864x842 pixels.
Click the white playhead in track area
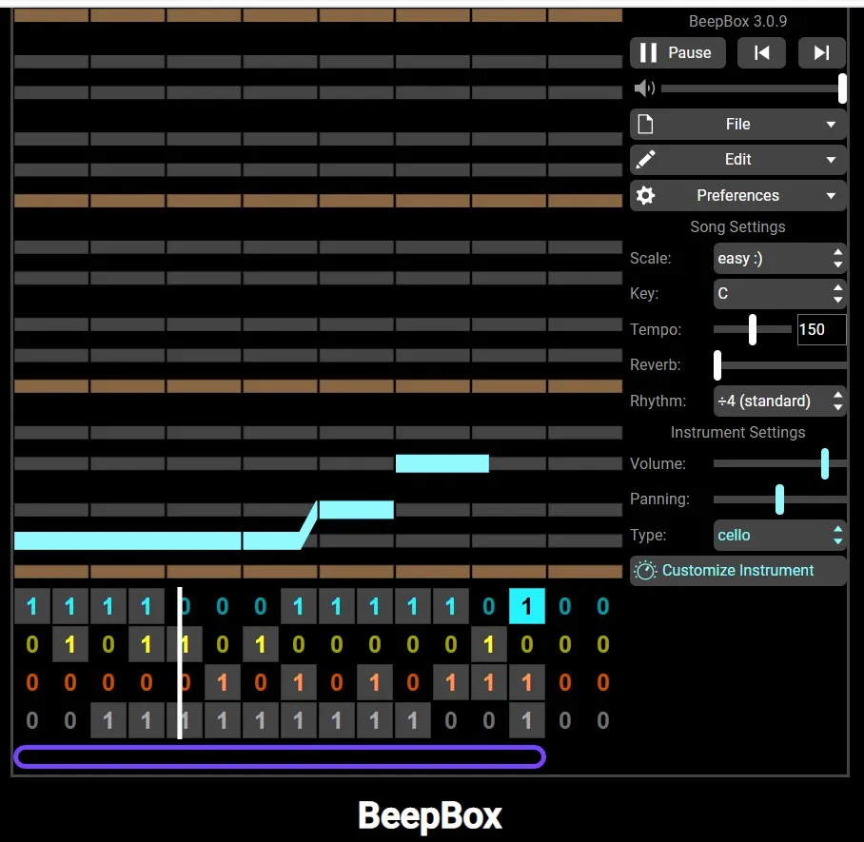180,663
